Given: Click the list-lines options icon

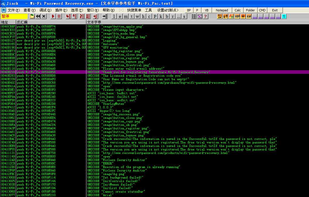Looking at the screenshot, I should coord(194,16).
